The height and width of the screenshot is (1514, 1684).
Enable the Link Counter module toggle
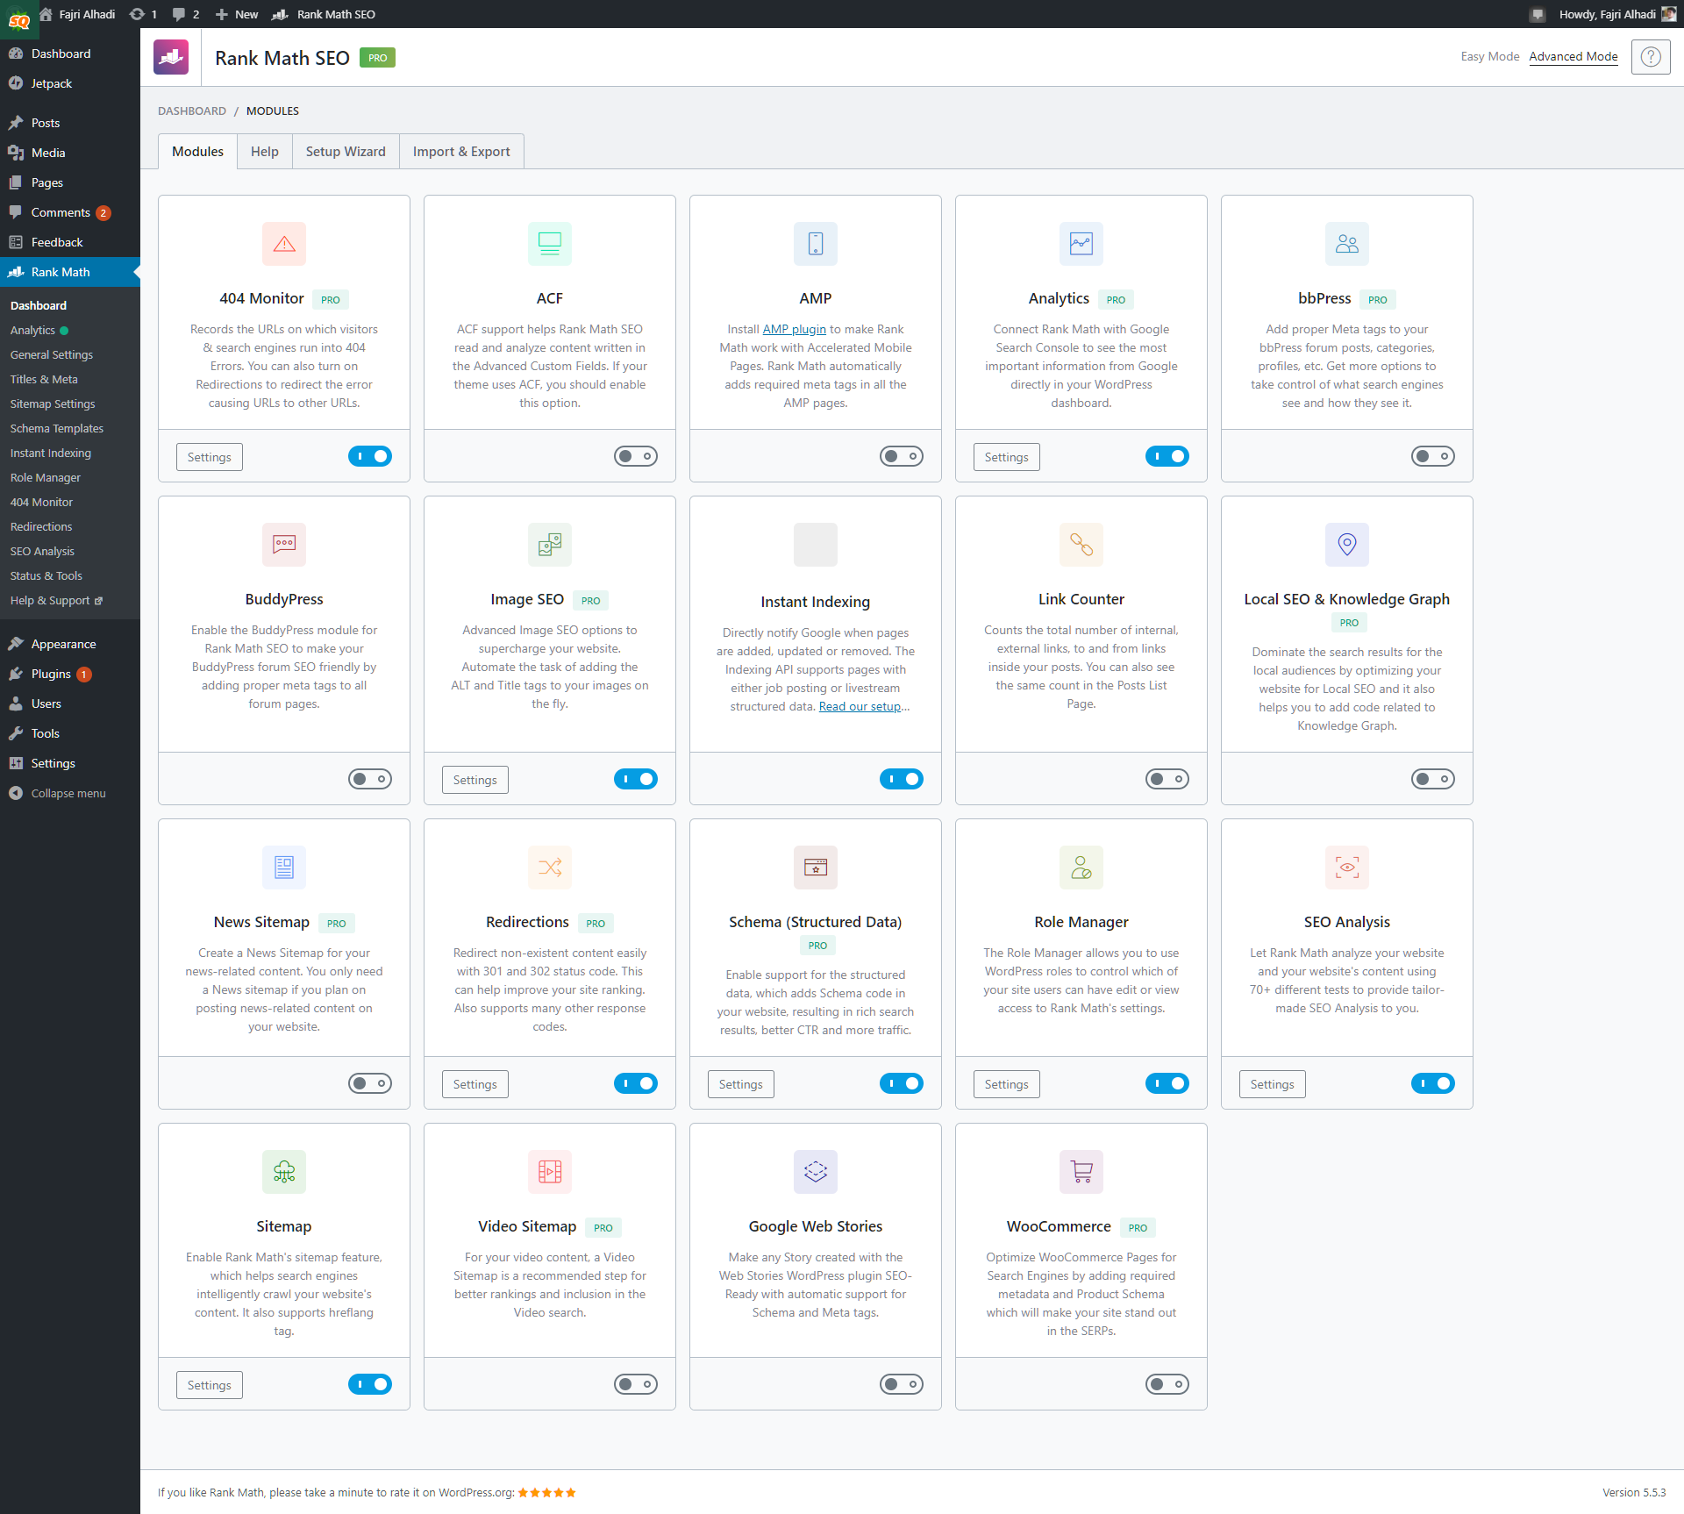(1167, 779)
